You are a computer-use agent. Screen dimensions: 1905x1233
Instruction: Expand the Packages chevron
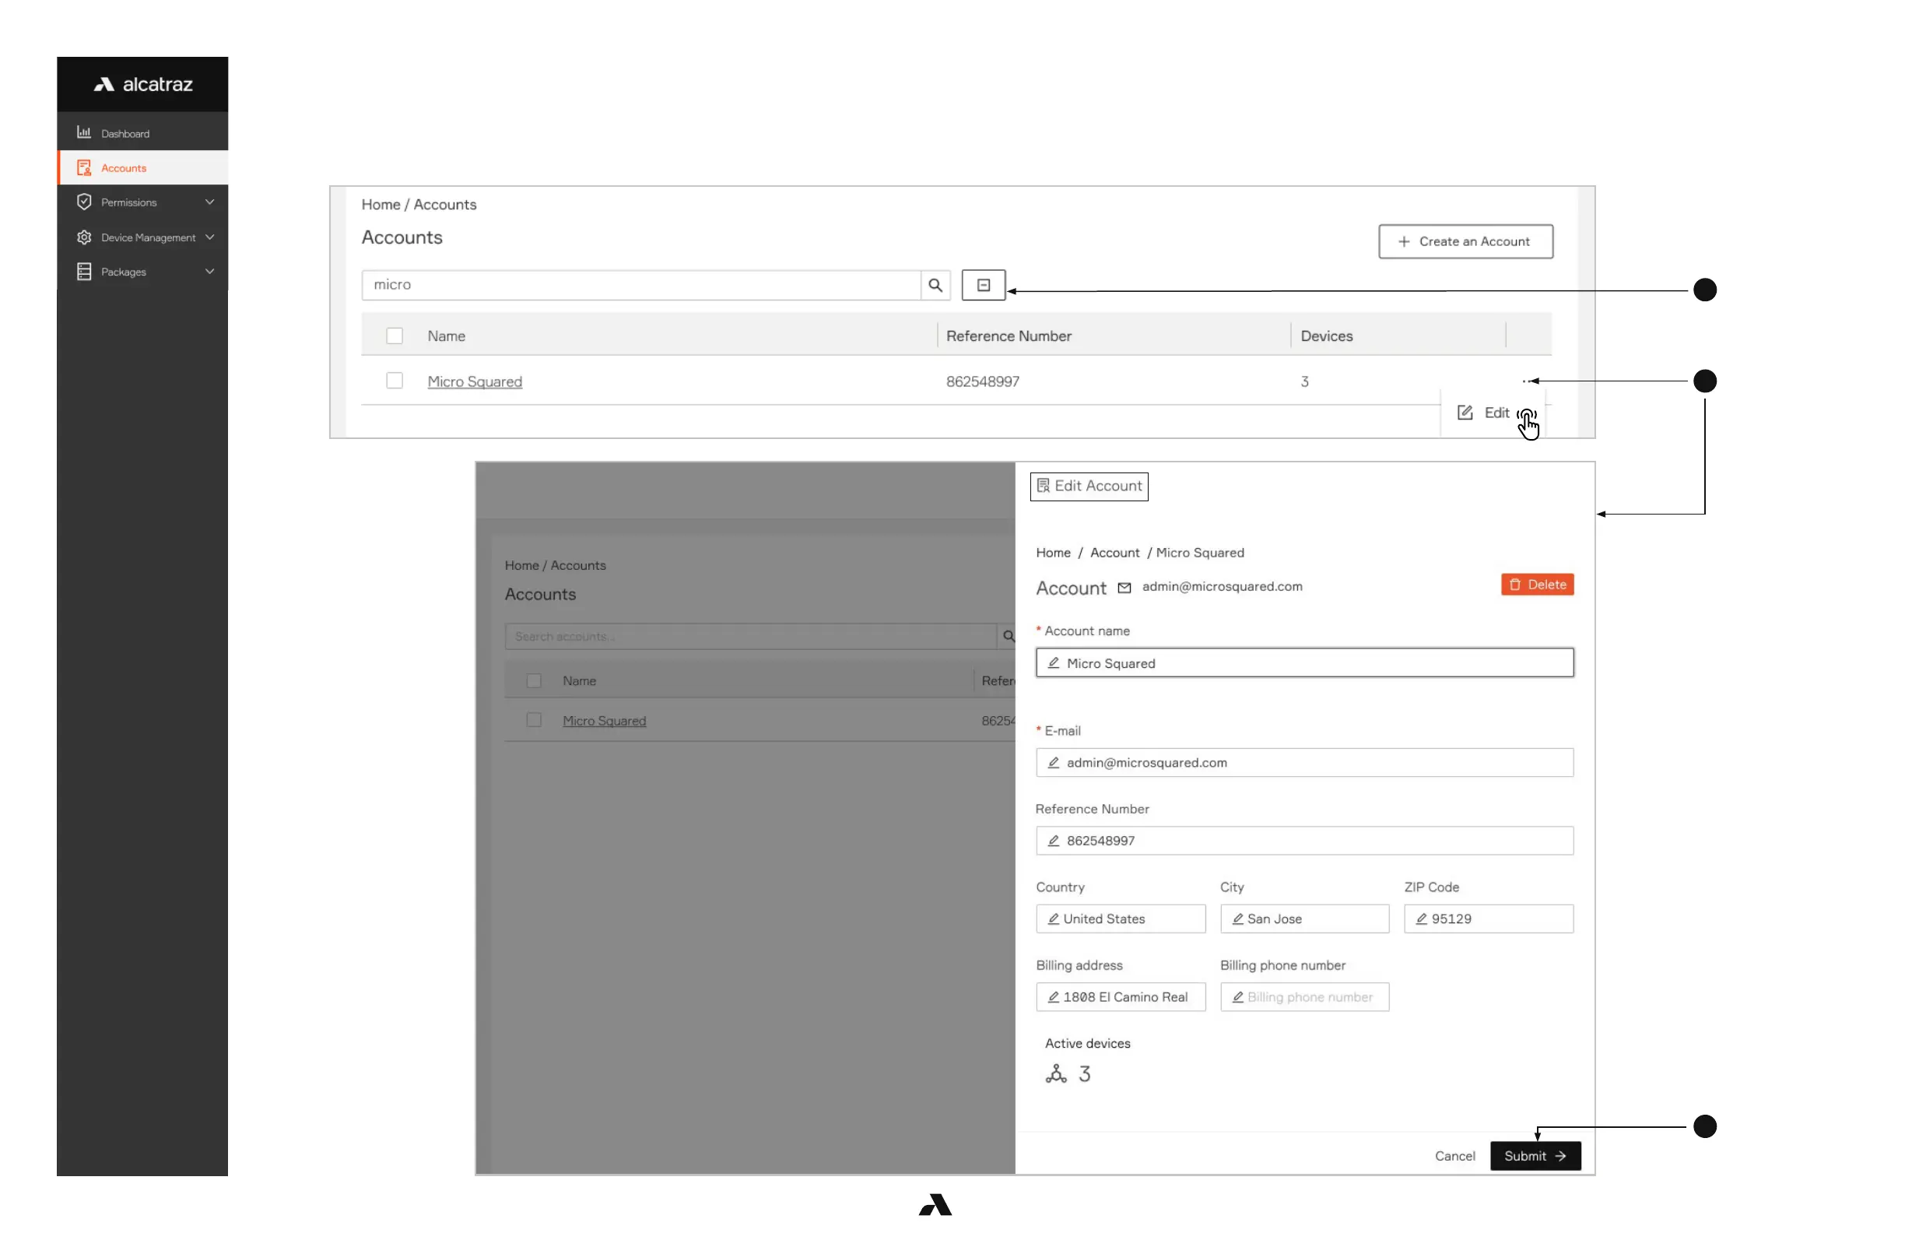click(x=209, y=272)
